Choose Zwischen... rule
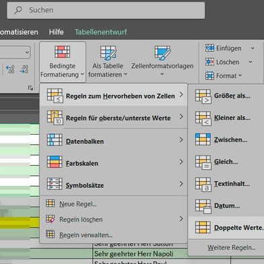264x264 pixels. pos(226,139)
